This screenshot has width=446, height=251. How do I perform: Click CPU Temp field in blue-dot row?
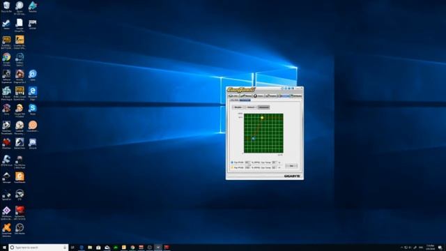(274, 162)
